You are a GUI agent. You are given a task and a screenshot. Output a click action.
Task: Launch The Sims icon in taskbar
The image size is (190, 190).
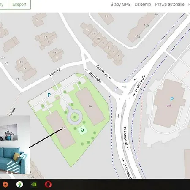[20, 184]
